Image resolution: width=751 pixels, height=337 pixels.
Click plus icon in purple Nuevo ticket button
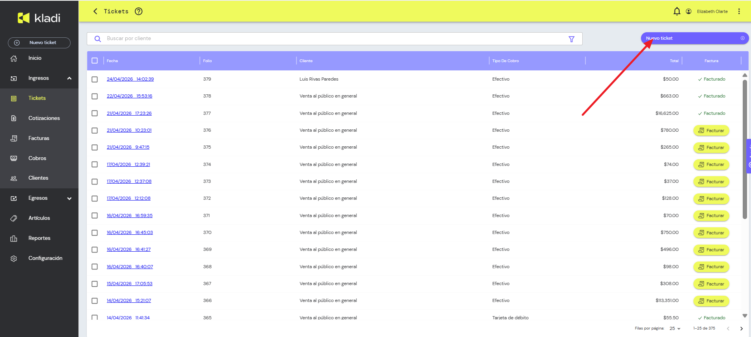(743, 38)
